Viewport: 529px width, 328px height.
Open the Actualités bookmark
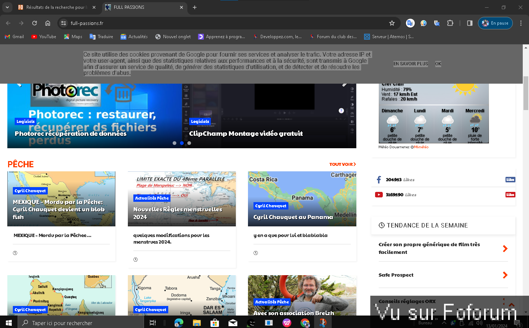coord(134,37)
